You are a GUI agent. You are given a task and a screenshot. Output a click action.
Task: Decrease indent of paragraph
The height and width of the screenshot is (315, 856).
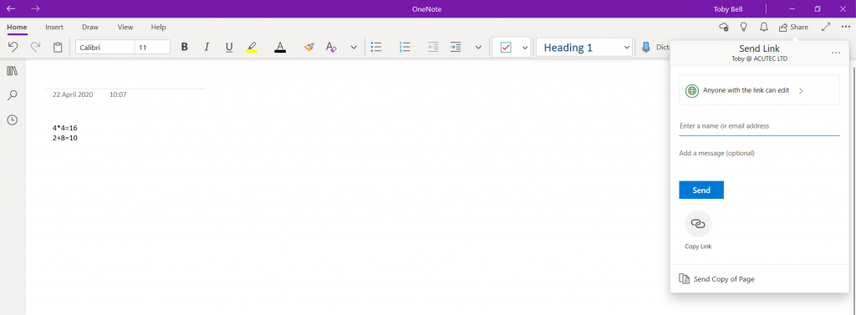click(x=434, y=48)
